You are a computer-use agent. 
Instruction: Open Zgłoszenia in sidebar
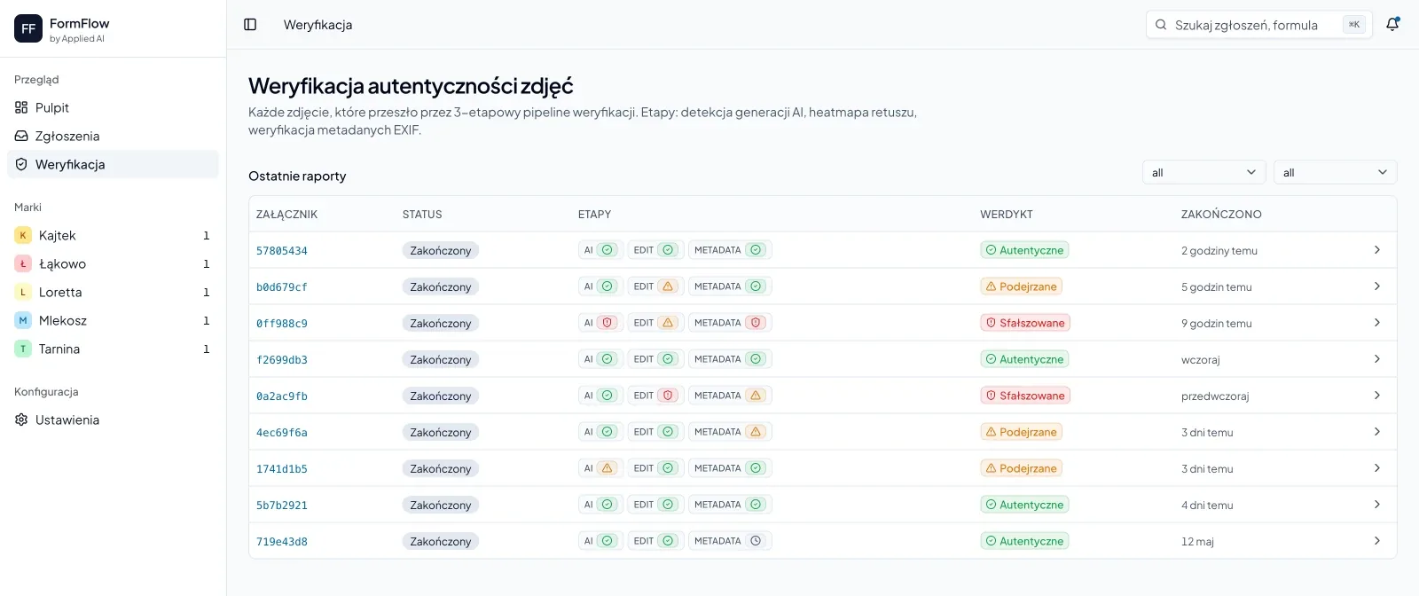tap(113, 136)
